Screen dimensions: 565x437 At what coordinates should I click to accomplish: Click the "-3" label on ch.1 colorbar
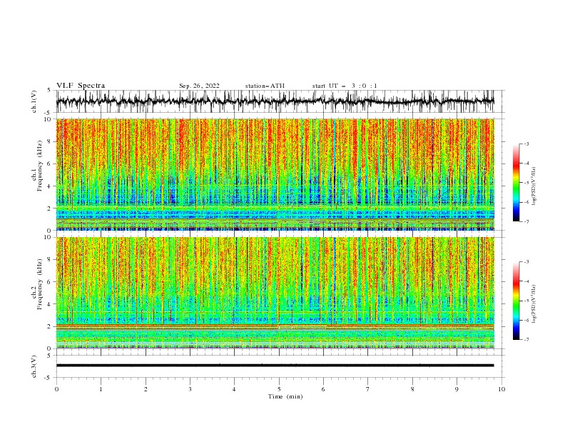pyautogui.click(x=526, y=144)
